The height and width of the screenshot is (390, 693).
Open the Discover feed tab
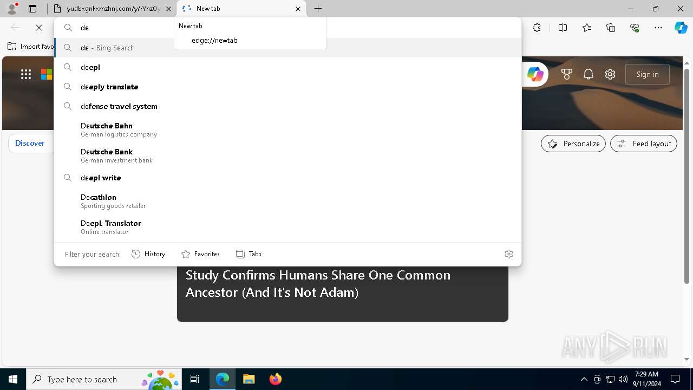(30, 143)
